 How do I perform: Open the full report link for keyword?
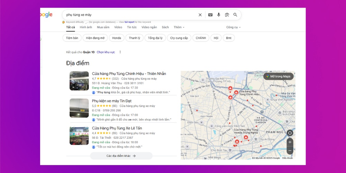(129, 22)
